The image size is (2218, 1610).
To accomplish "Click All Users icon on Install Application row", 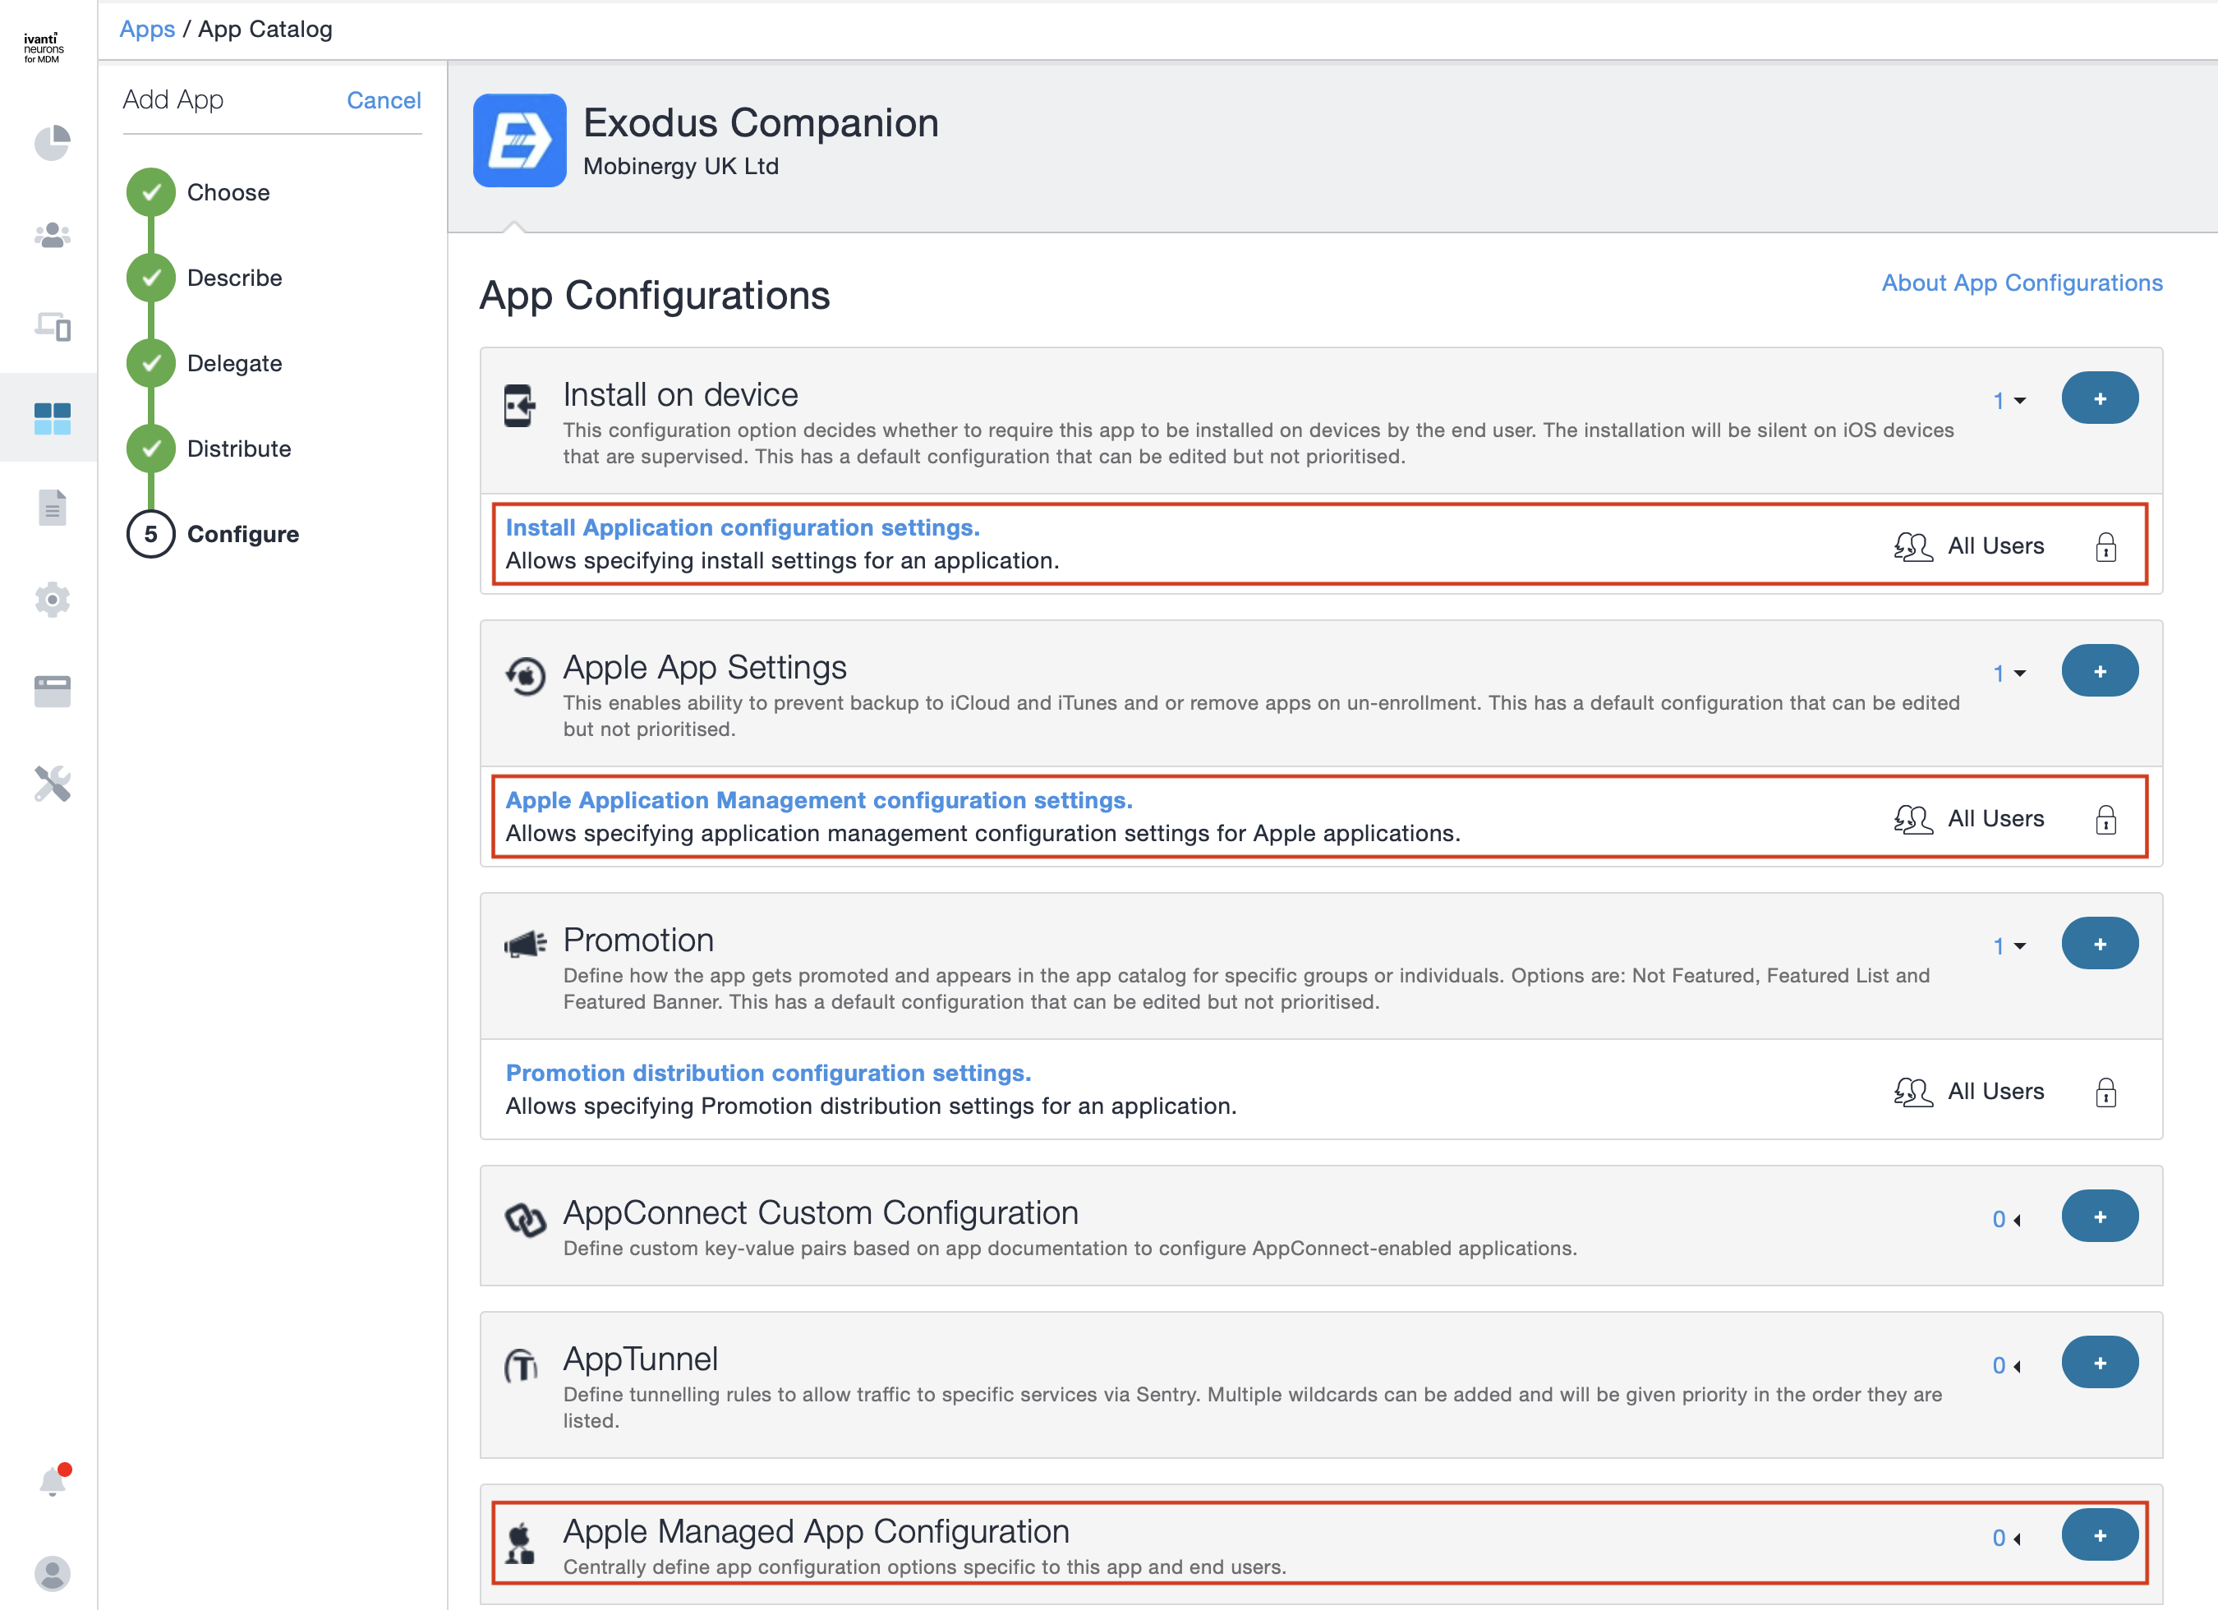I will [x=1913, y=547].
